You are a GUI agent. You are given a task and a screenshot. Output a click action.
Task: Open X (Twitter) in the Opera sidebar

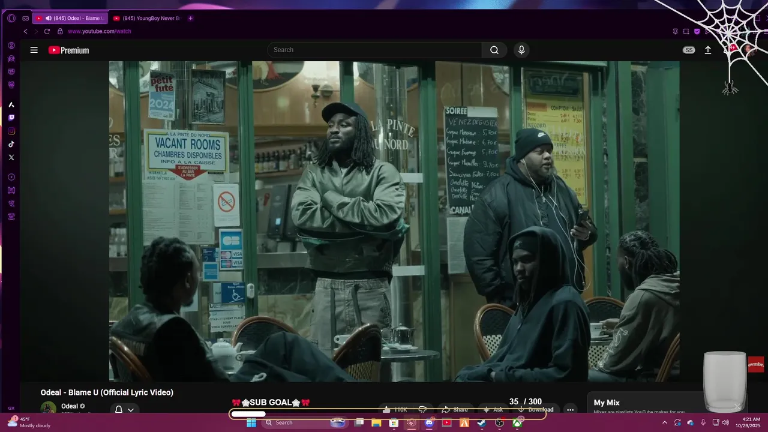[11, 157]
